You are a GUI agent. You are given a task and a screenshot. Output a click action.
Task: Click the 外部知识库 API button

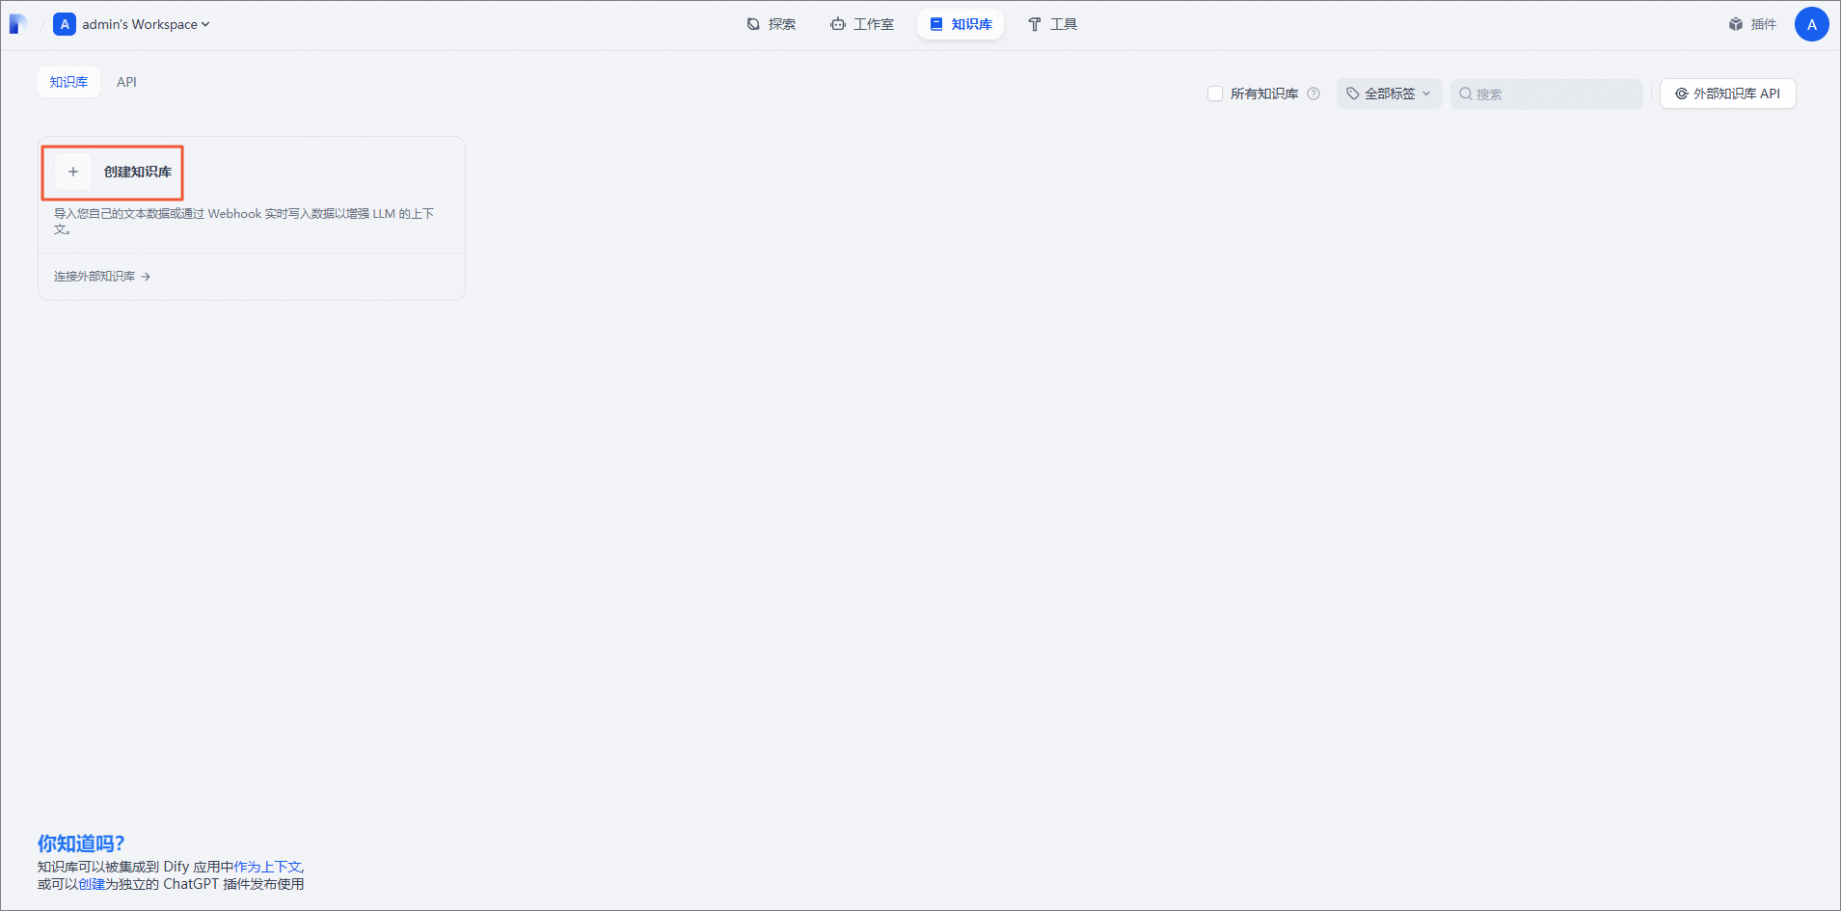point(1727,94)
